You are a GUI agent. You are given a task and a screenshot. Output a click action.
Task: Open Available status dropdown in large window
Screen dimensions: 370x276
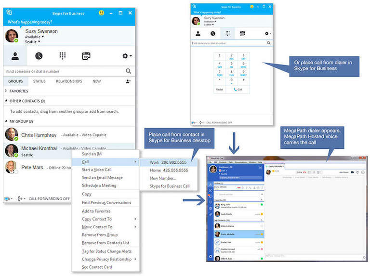(x=35, y=37)
